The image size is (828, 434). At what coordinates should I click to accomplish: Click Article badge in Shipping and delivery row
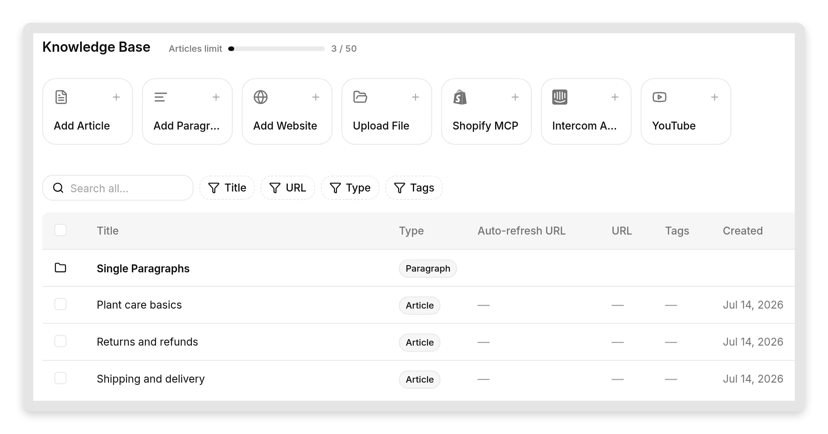click(x=420, y=380)
